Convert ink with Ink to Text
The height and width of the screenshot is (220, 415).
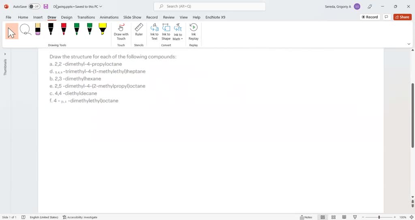pyautogui.click(x=154, y=32)
